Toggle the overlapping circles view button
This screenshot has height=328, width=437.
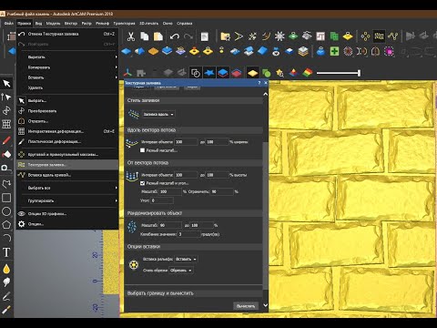click(196, 73)
